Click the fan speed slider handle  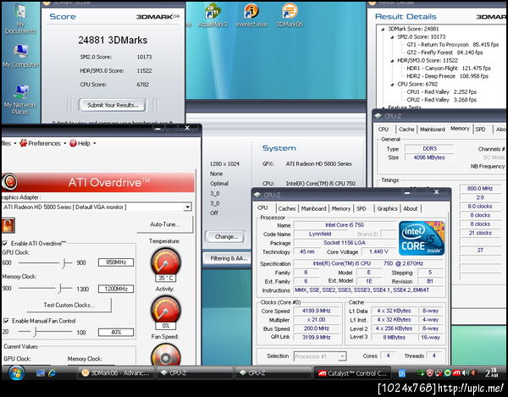coord(35,332)
